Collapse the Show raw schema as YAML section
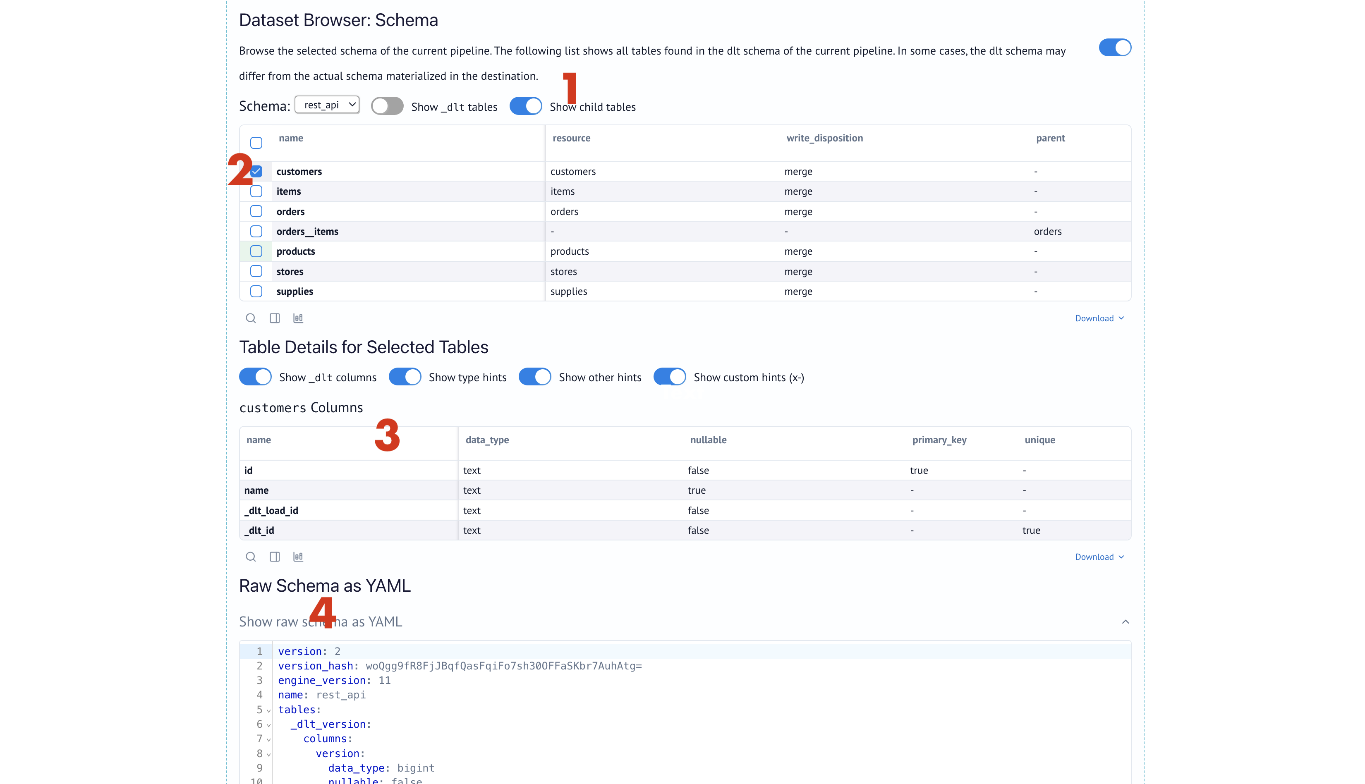1365x784 pixels. (x=1125, y=622)
